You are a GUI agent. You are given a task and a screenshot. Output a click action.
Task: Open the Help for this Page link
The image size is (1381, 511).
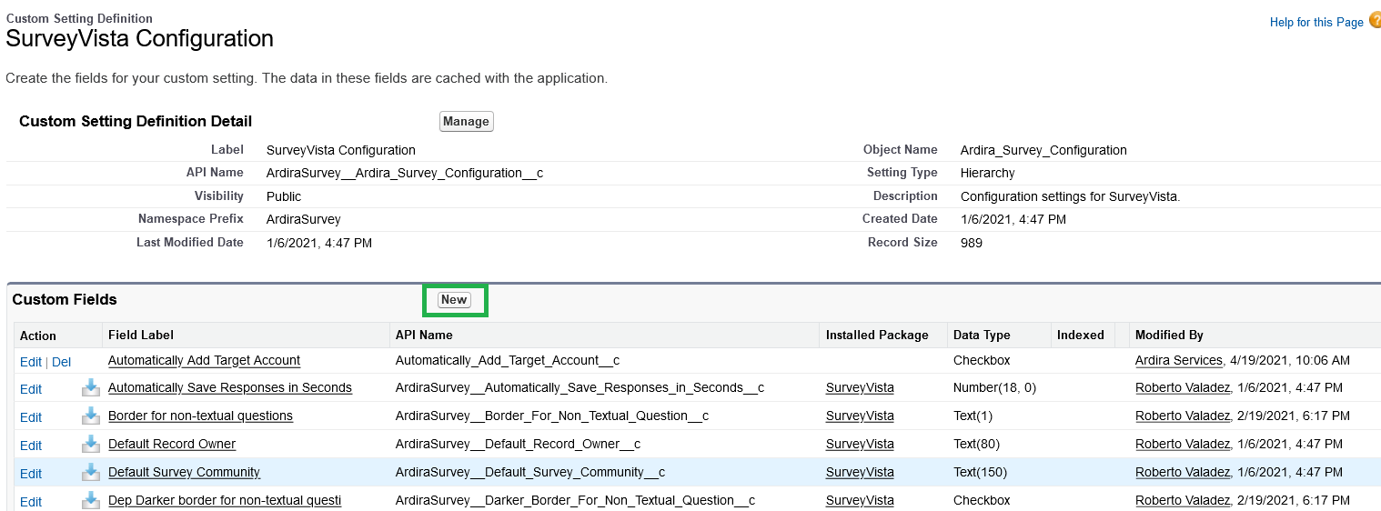1315,22
